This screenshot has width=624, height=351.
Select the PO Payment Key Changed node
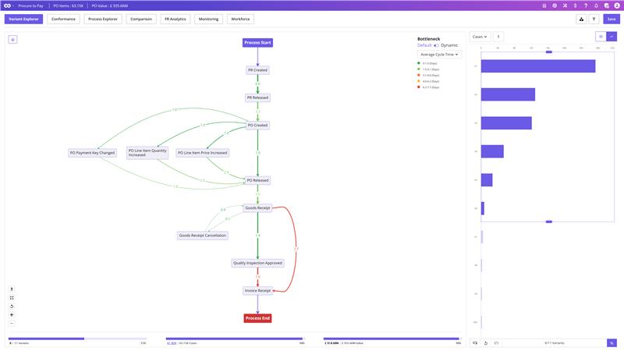tap(92, 153)
